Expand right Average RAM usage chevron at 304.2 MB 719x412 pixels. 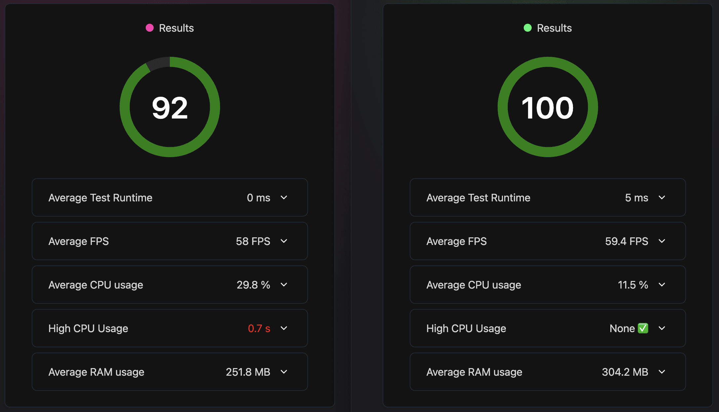pyautogui.click(x=662, y=372)
